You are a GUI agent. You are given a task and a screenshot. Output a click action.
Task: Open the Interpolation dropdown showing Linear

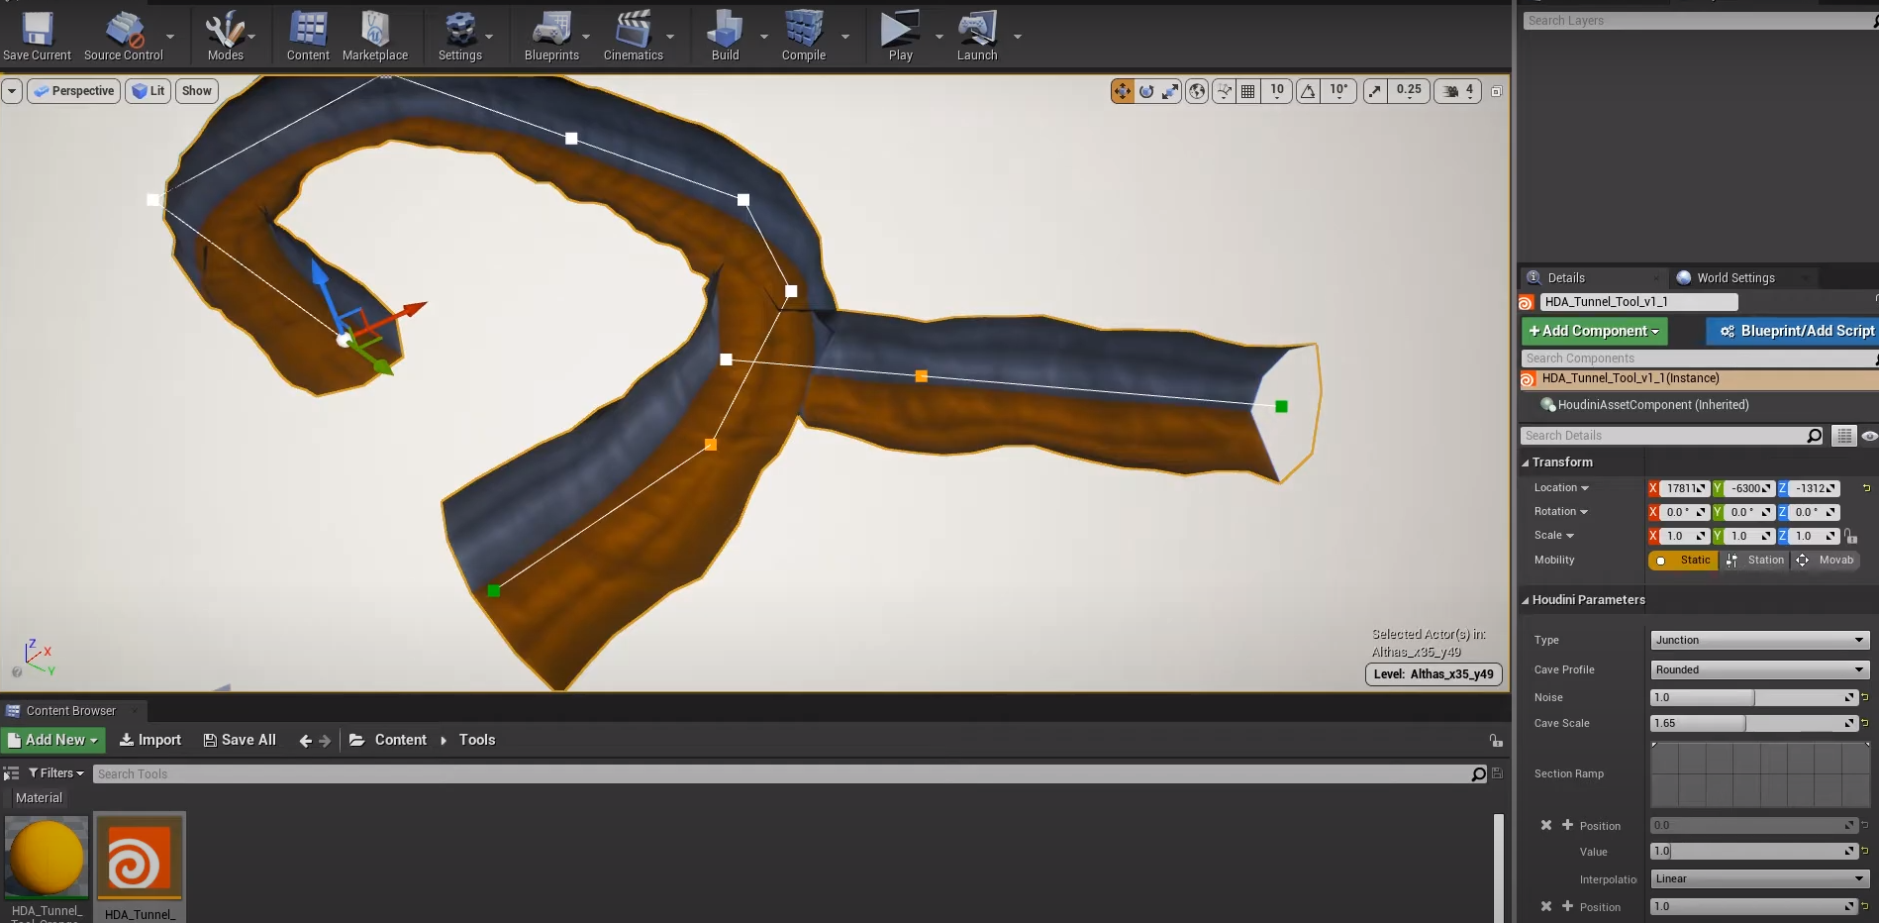(x=1759, y=879)
